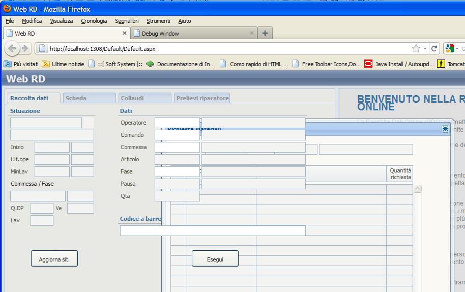Click the Web RD page title
This screenshot has height=292, width=465.
[x=26, y=79]
